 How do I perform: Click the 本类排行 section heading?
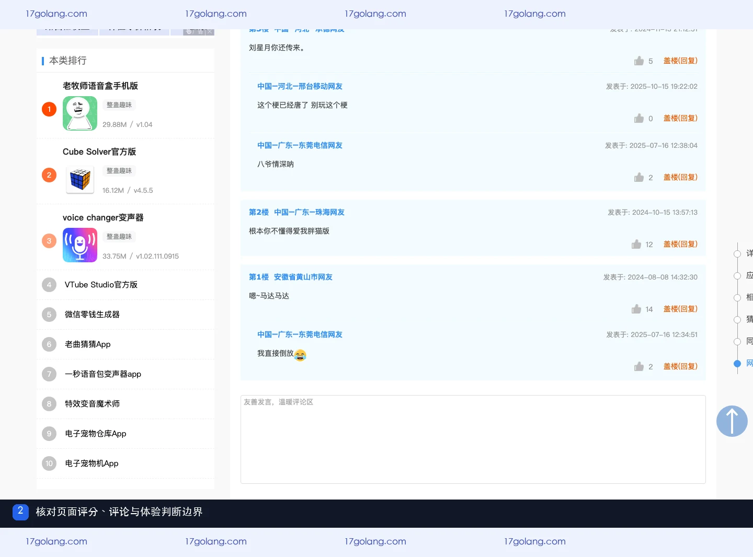68,61
